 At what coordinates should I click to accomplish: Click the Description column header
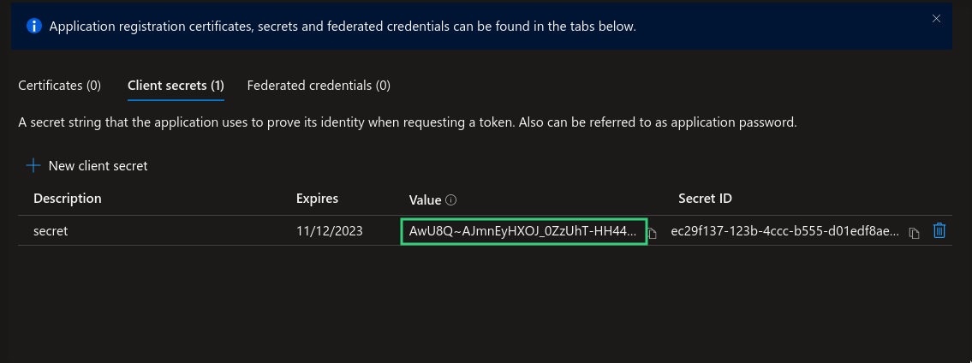tap(68, 199)
